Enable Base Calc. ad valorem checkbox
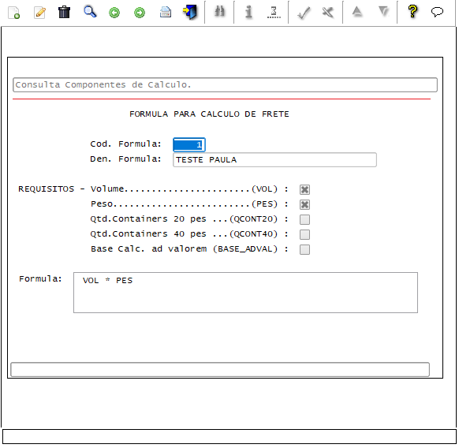Viewport: 459px width, 448px height. tap(304, 250)
